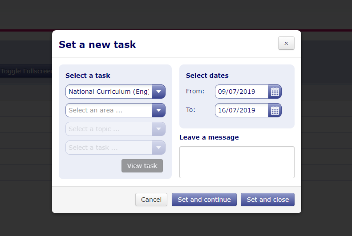Click inside the Leave a message box
352x236 pixels.
point(237,162)
